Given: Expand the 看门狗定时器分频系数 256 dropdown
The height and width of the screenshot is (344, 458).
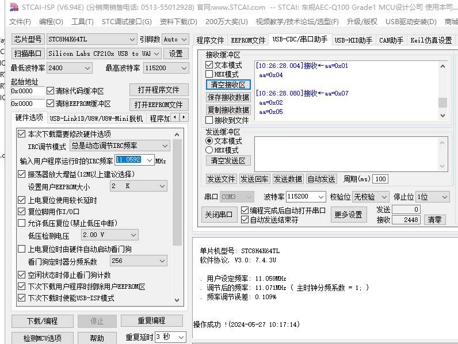Looking at the screenshot, I should [162, 261].
